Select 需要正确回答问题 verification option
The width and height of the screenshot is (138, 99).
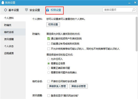pyautogui.click(x=49, y=68)
